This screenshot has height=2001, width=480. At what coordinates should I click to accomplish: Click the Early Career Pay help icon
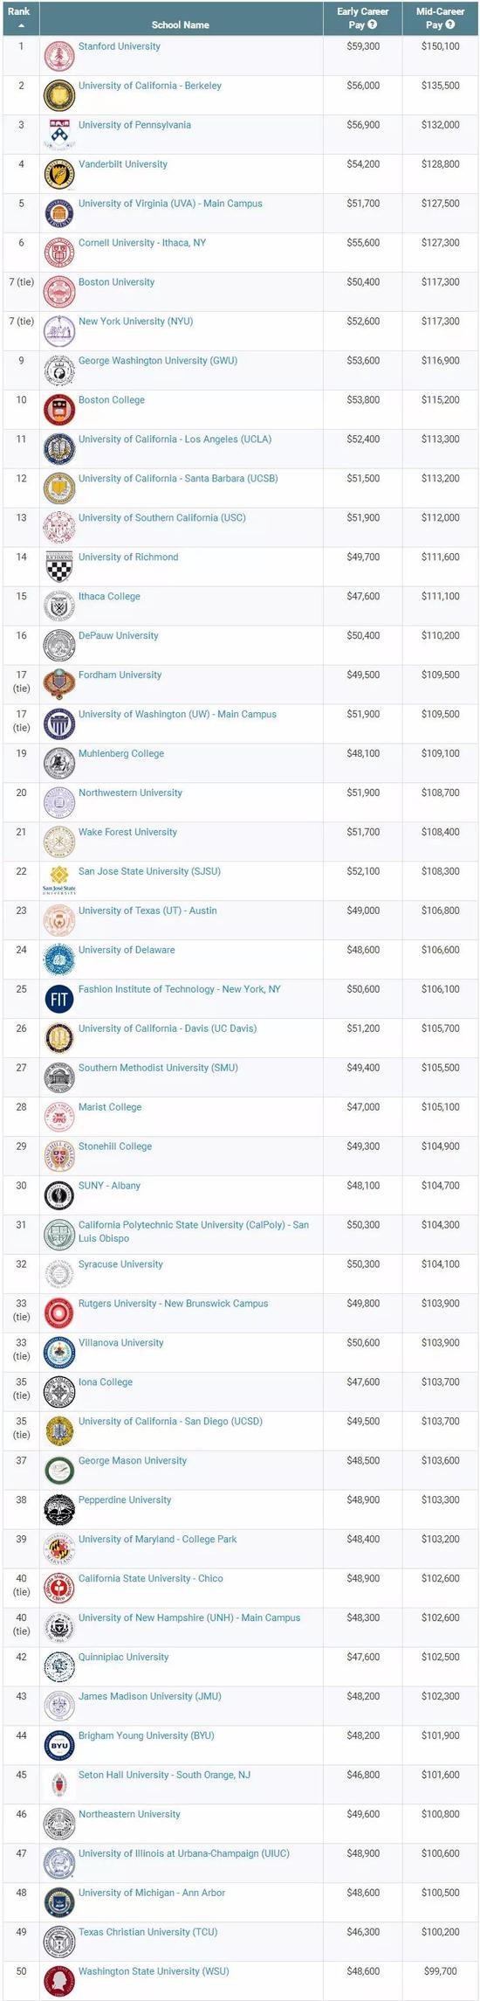(373, 24)
